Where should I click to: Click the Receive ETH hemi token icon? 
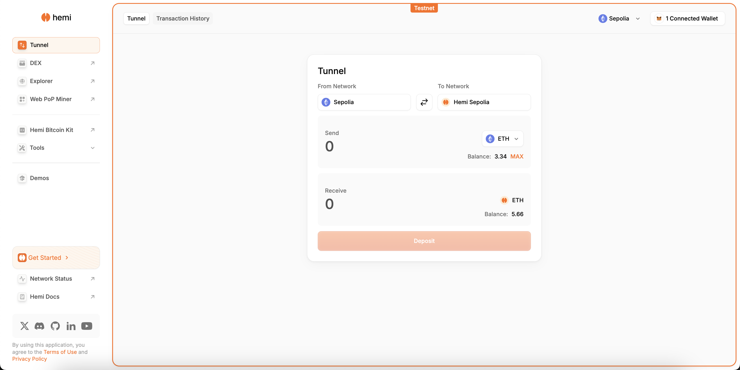[504, 200]
